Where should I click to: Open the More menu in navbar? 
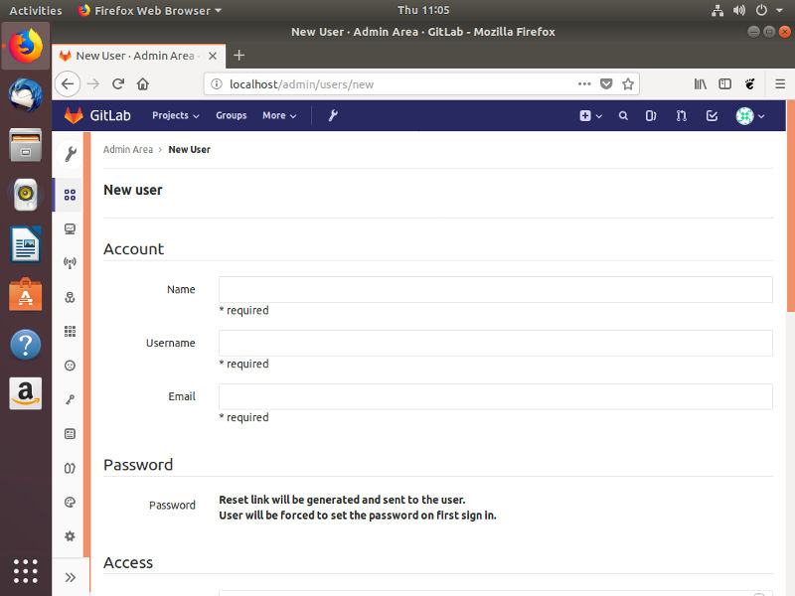point(279,116)
